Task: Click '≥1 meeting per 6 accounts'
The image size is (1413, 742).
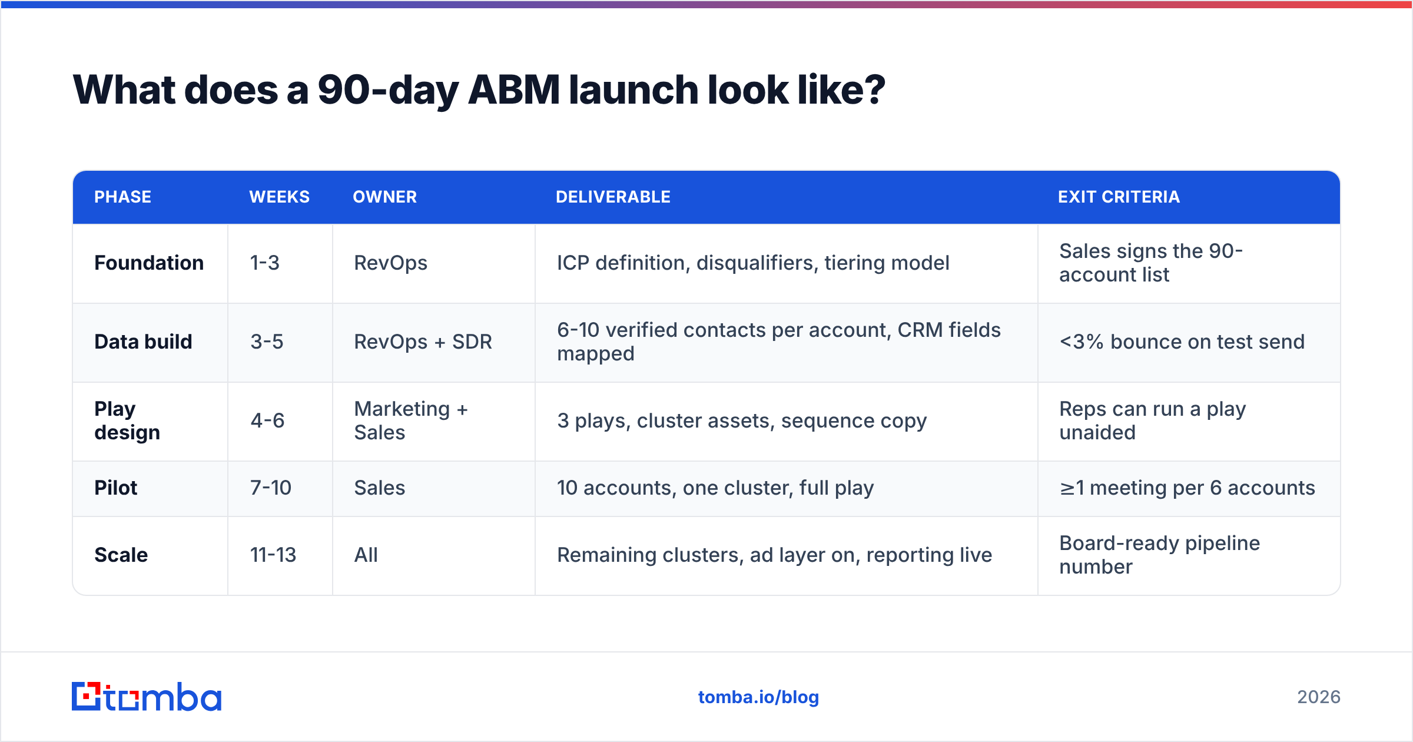Action: (1187, 488)
